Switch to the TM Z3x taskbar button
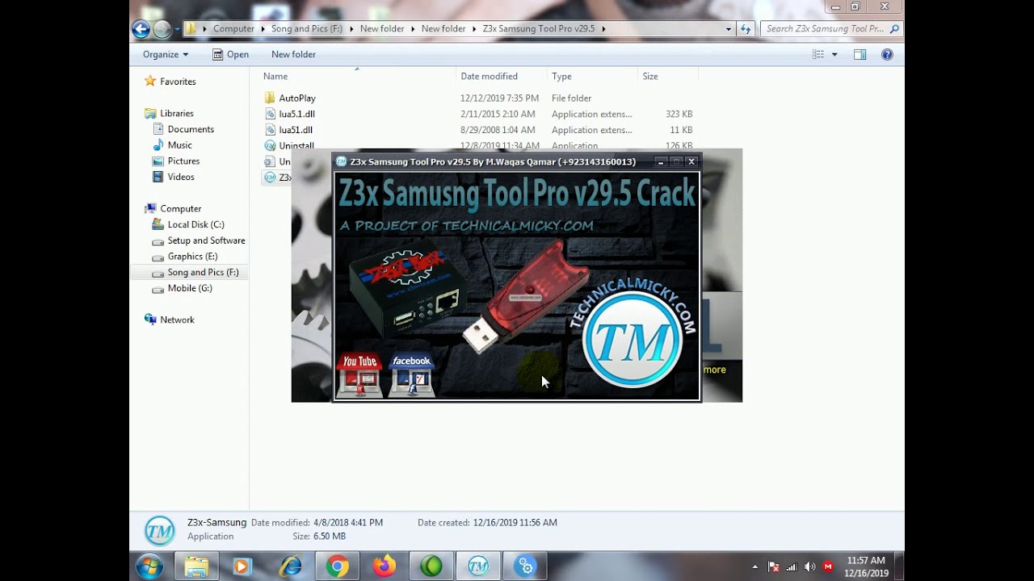Screen dimensions: 1034x581 pos(478,566)
